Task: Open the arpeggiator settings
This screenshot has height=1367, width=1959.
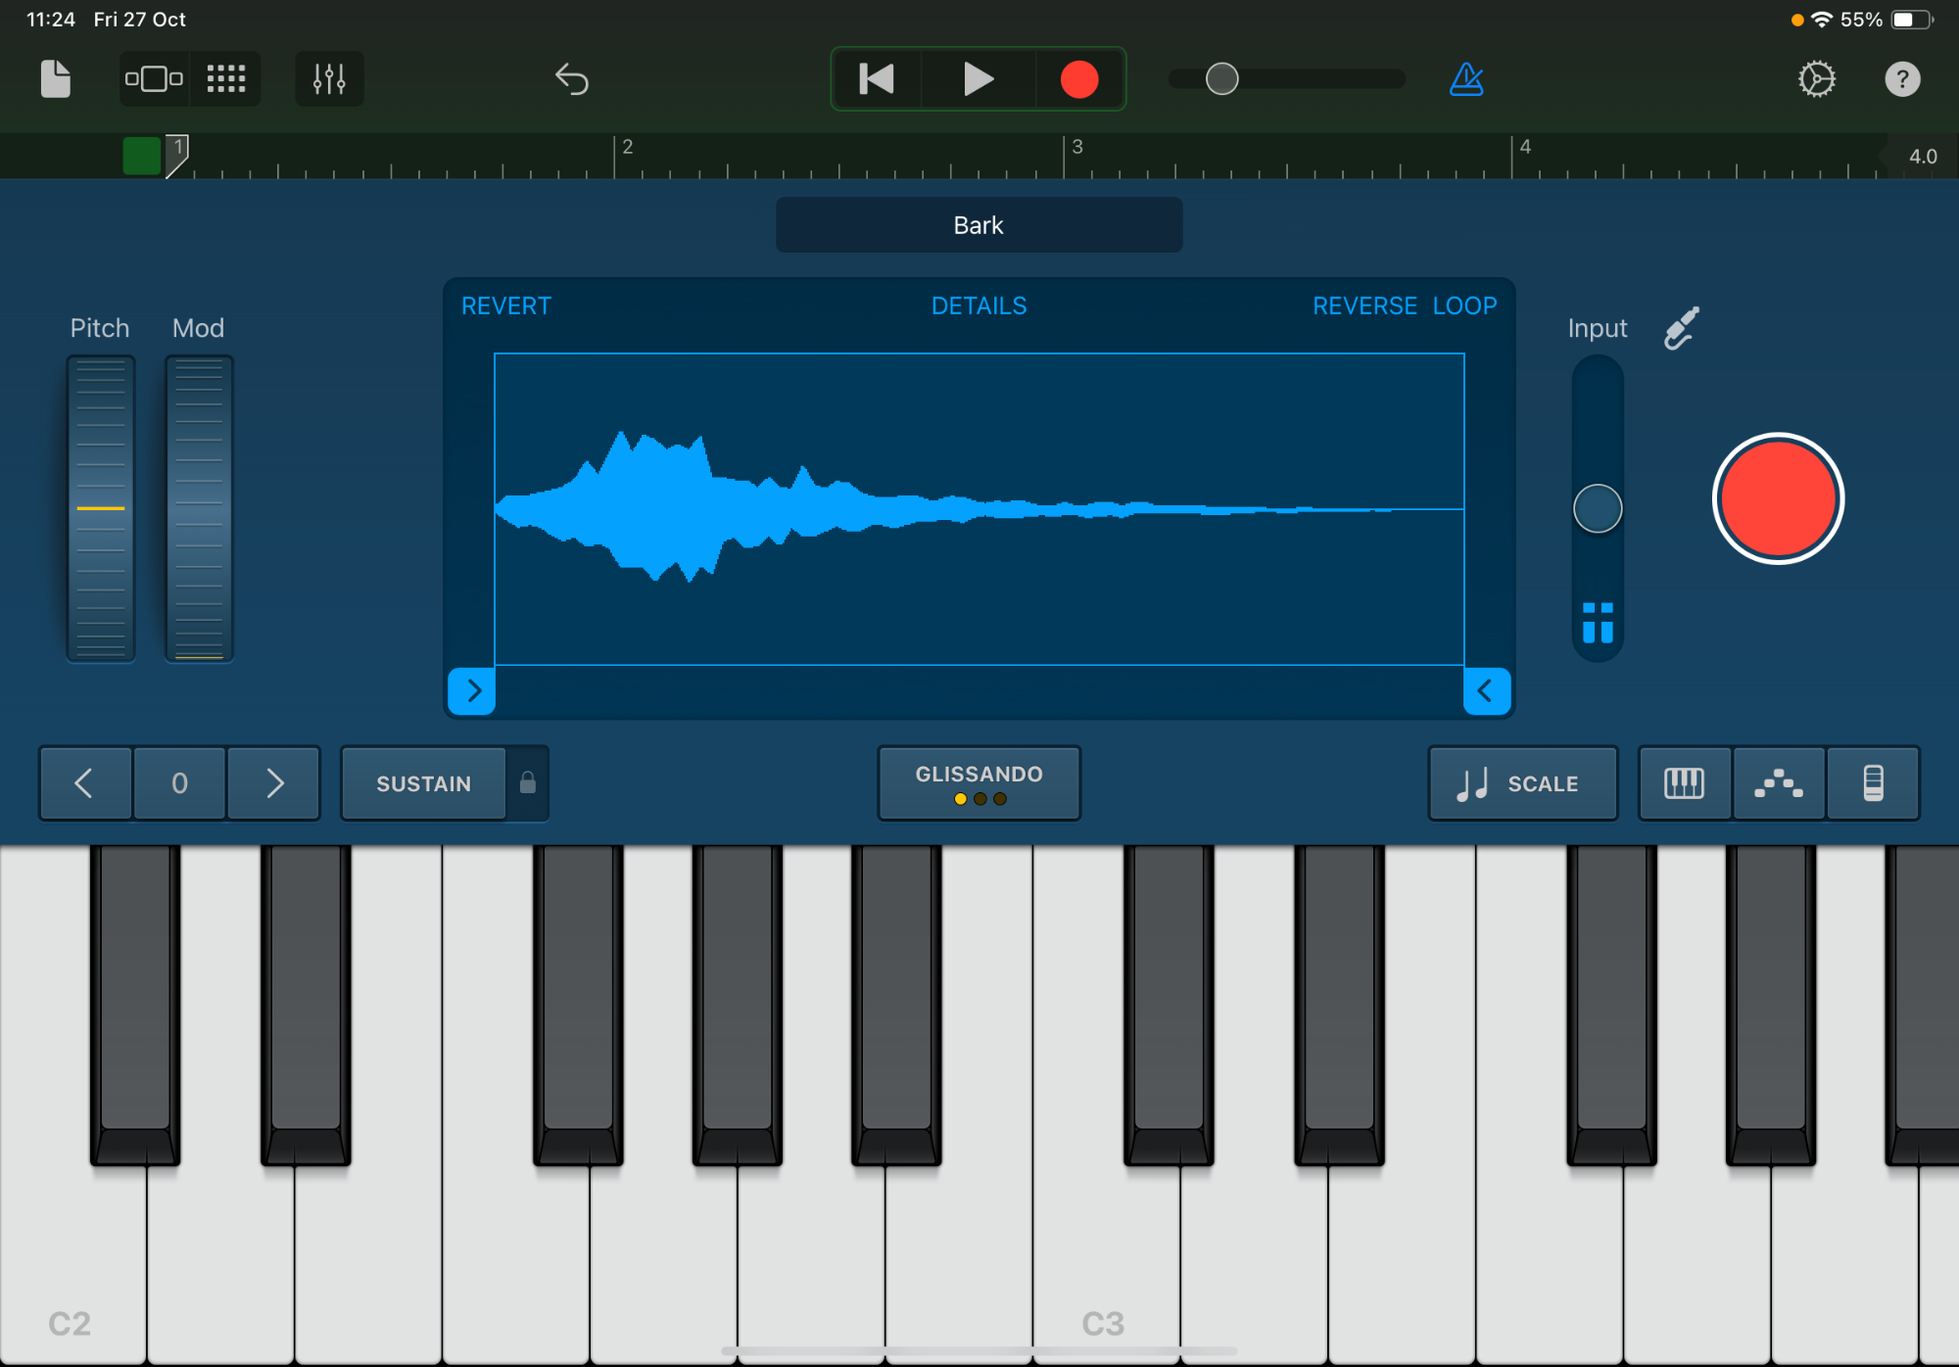Action: tap(1778, 783)
